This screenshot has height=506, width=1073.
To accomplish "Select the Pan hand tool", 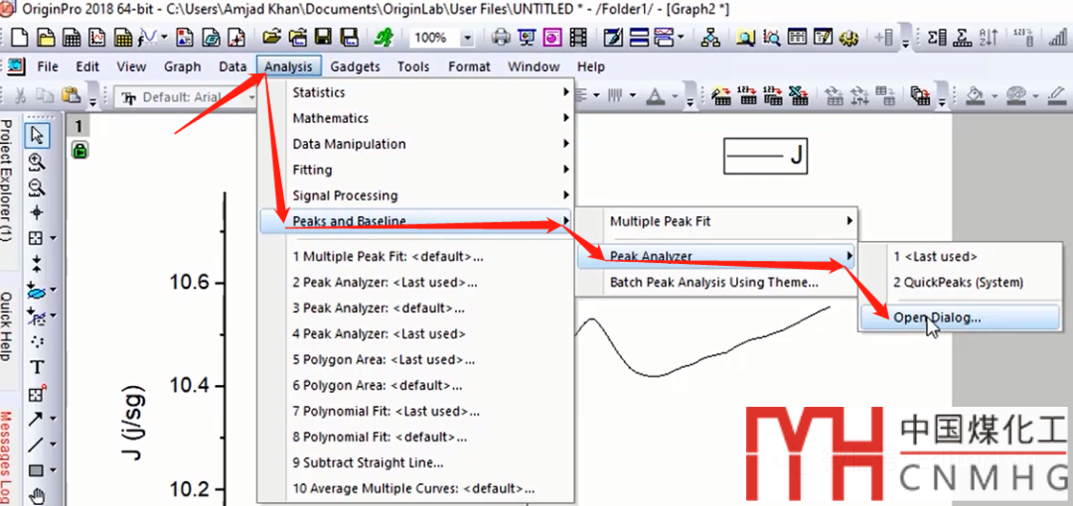I will 37,496.
